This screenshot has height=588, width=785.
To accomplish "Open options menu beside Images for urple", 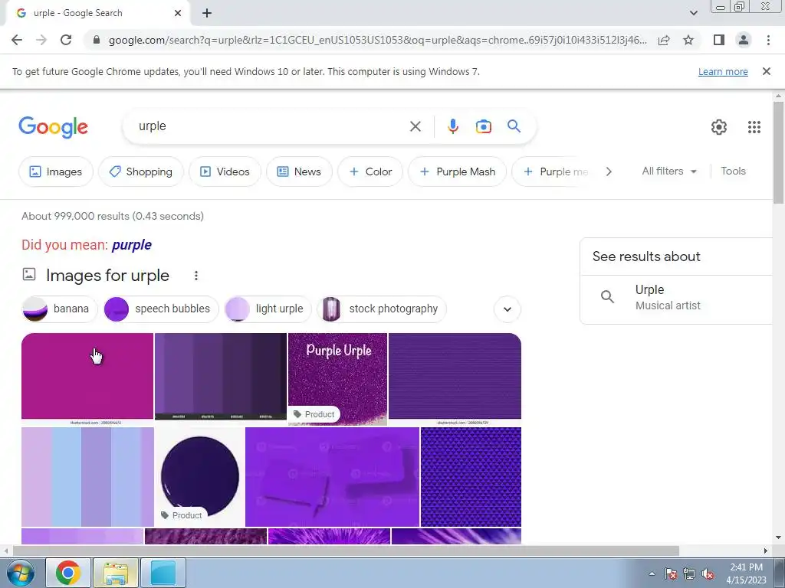I will [195, 276].
